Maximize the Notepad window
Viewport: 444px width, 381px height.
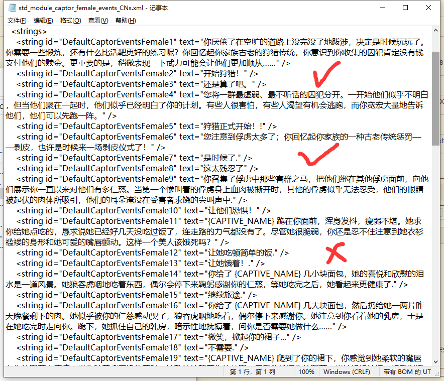point(405,8)
